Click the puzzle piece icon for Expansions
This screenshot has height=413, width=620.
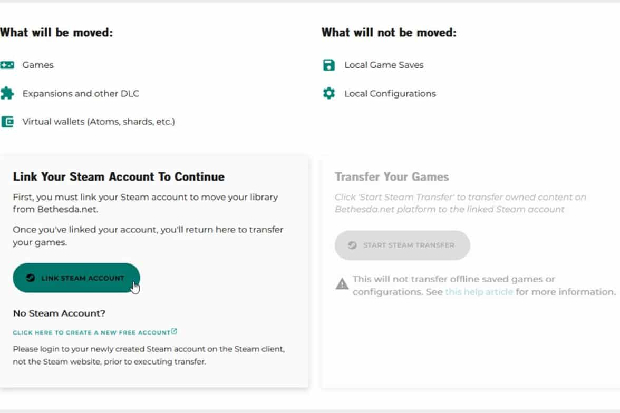click(7, 94)
